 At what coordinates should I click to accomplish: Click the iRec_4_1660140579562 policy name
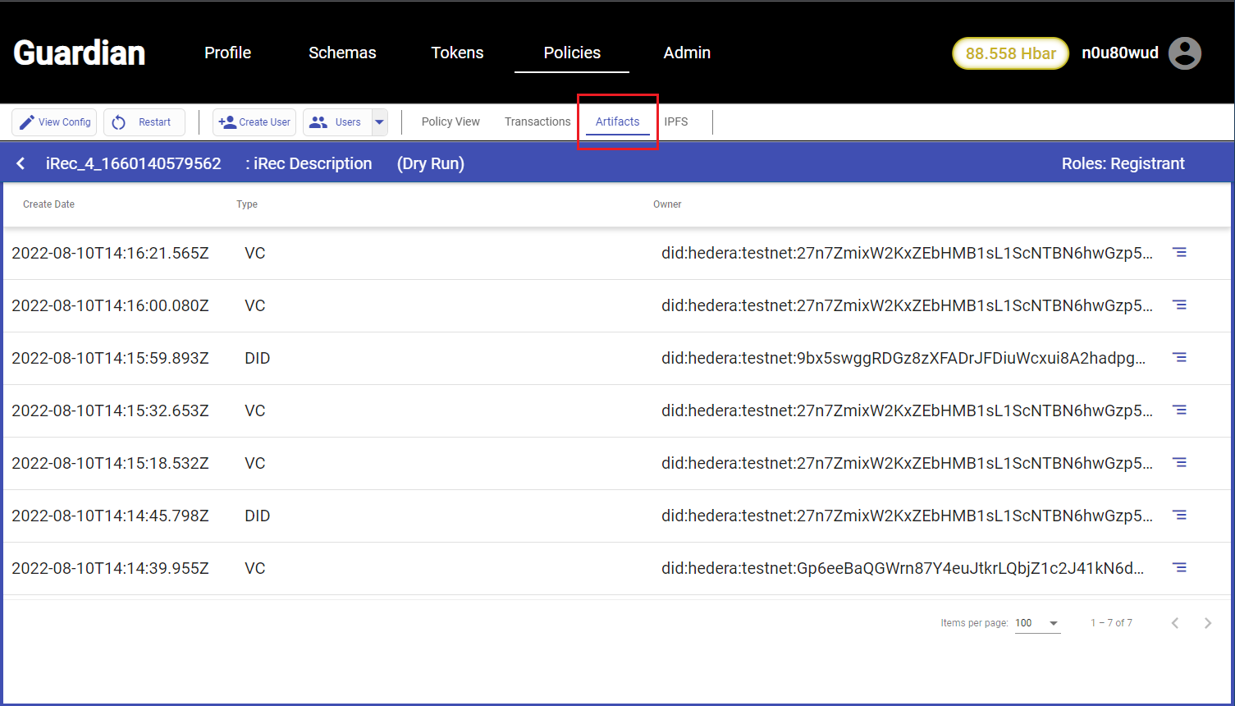tap(134, 163)
